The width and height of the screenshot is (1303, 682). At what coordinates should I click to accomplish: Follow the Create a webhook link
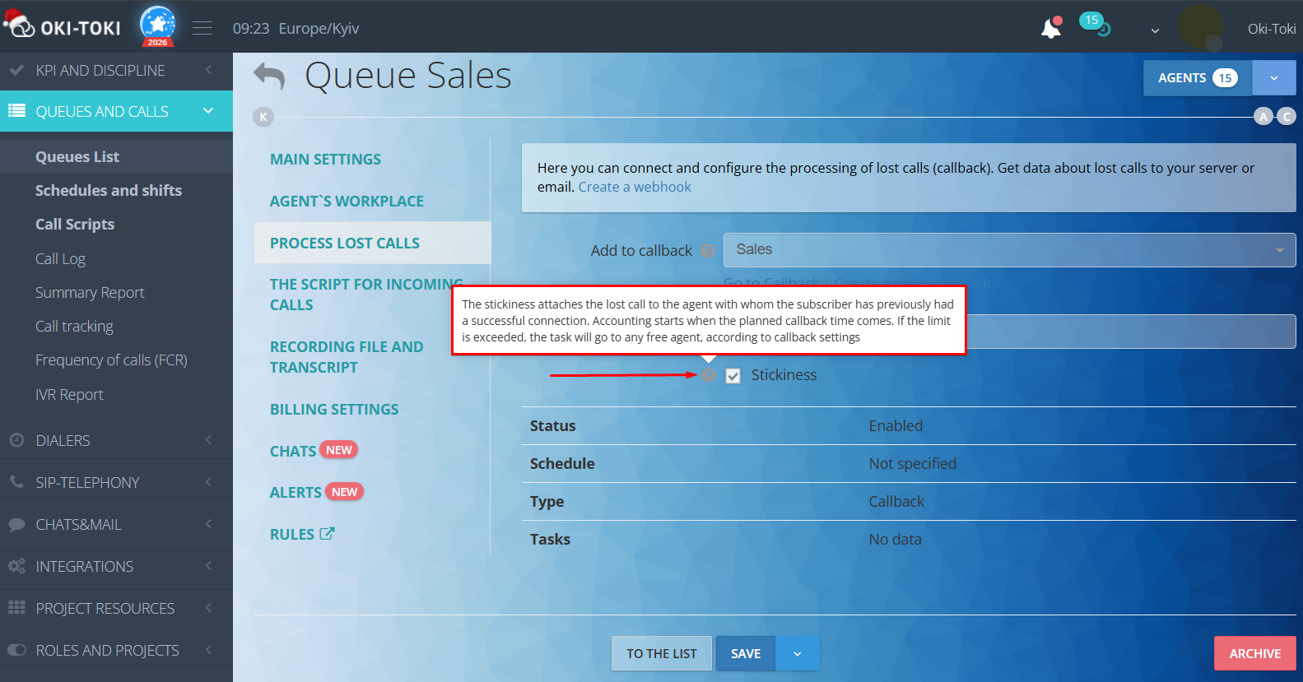(x=634, y=187)
